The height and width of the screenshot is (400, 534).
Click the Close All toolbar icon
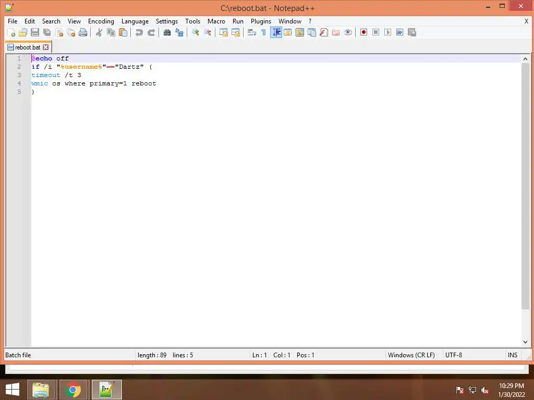(71, 32)
